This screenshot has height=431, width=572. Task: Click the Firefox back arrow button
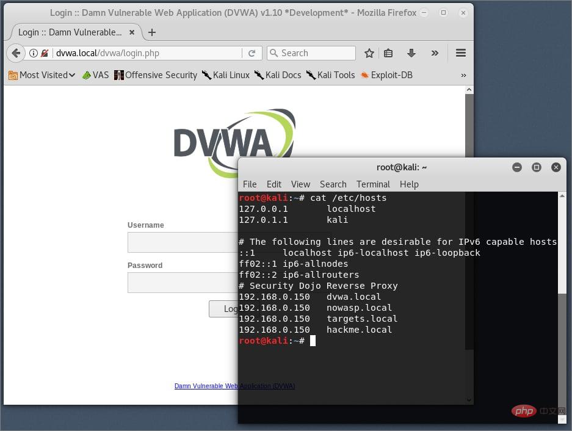coord(16,53)
